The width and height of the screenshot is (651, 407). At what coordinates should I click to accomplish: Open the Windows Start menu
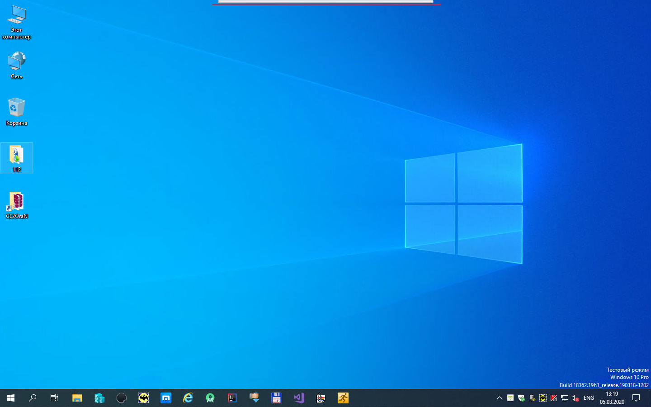click(x=11, y=398)
